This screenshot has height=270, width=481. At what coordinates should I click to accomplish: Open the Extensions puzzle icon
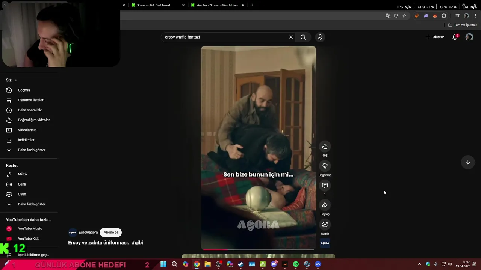point(444,16)
